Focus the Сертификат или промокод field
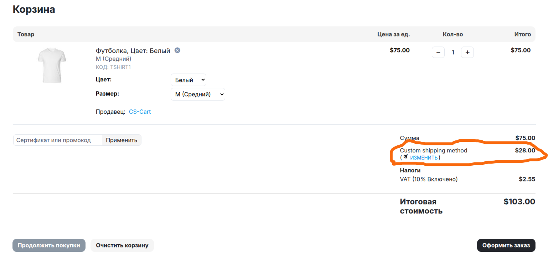This screenshot has width=559, height=265. [58, 140]
